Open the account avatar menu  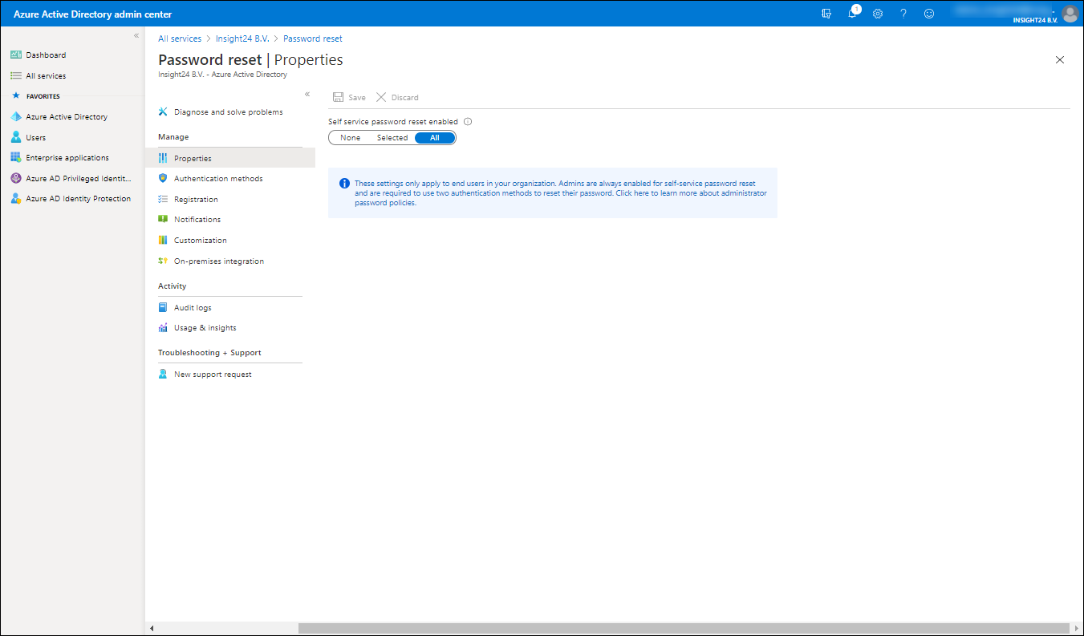[1070, 14]
